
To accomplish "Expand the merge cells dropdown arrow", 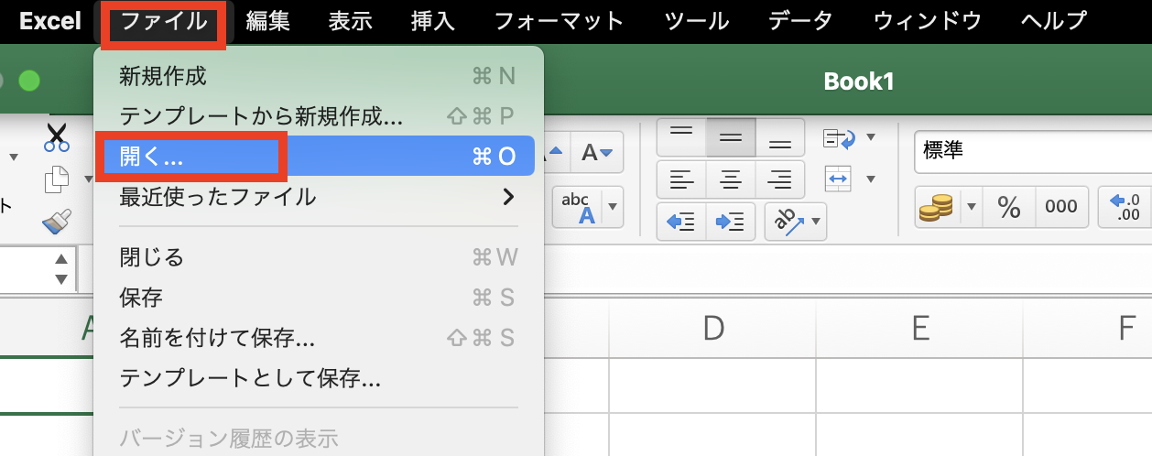I will point(871,179).
